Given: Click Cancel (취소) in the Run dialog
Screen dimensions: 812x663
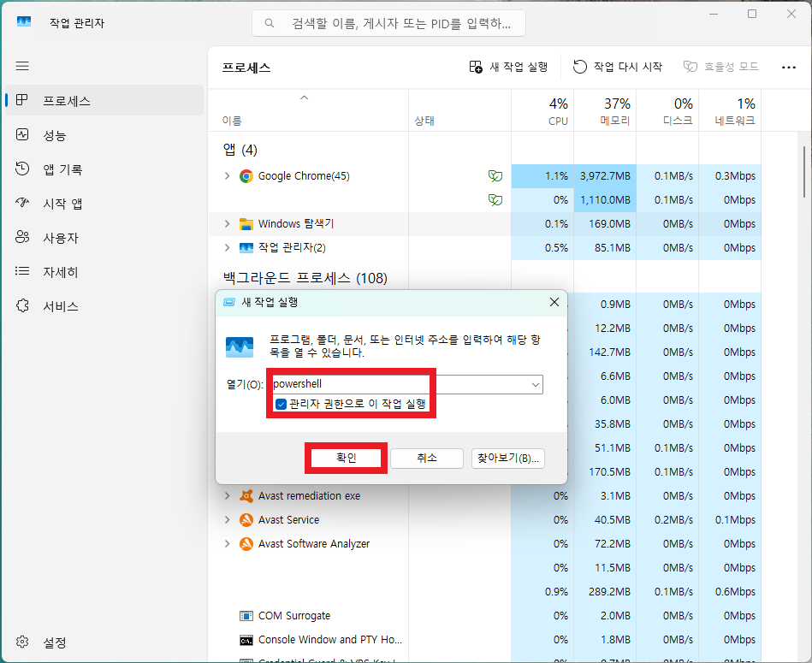Looking at the screenshot, I should (x=427, y=458).
